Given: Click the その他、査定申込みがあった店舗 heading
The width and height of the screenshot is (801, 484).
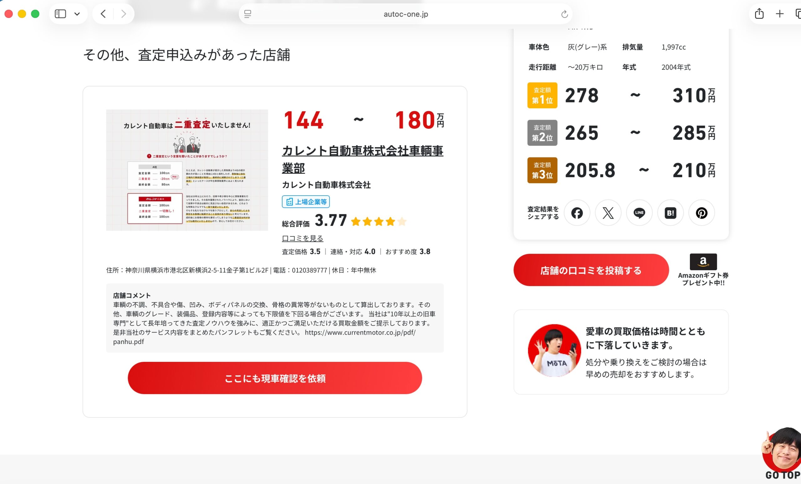Looking at the screenshot, I should coord(186,55).
